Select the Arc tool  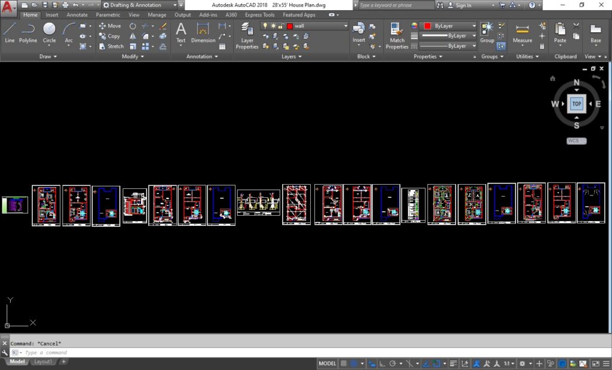[69, 33]
